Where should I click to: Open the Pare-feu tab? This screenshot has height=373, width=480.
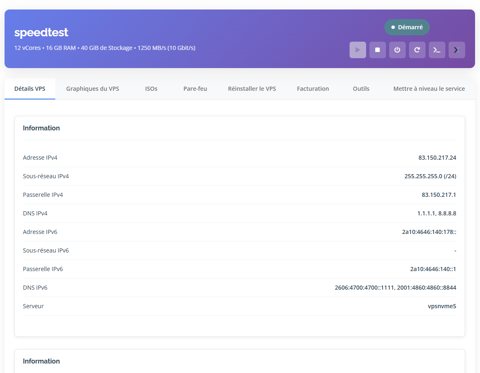[195, 89]
